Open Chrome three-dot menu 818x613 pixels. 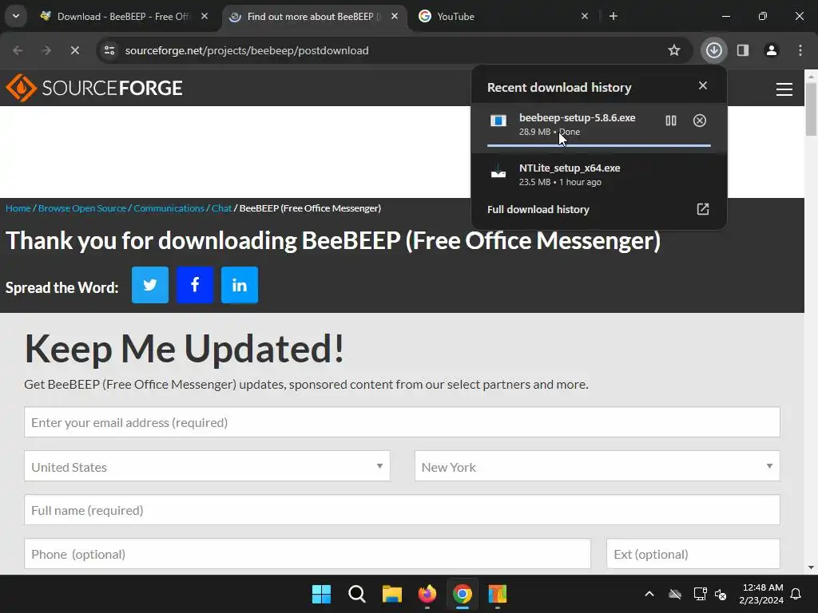(800, 50)
